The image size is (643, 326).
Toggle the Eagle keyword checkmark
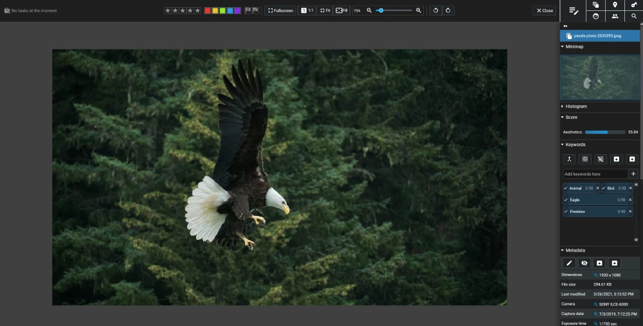tap(565, 200)
